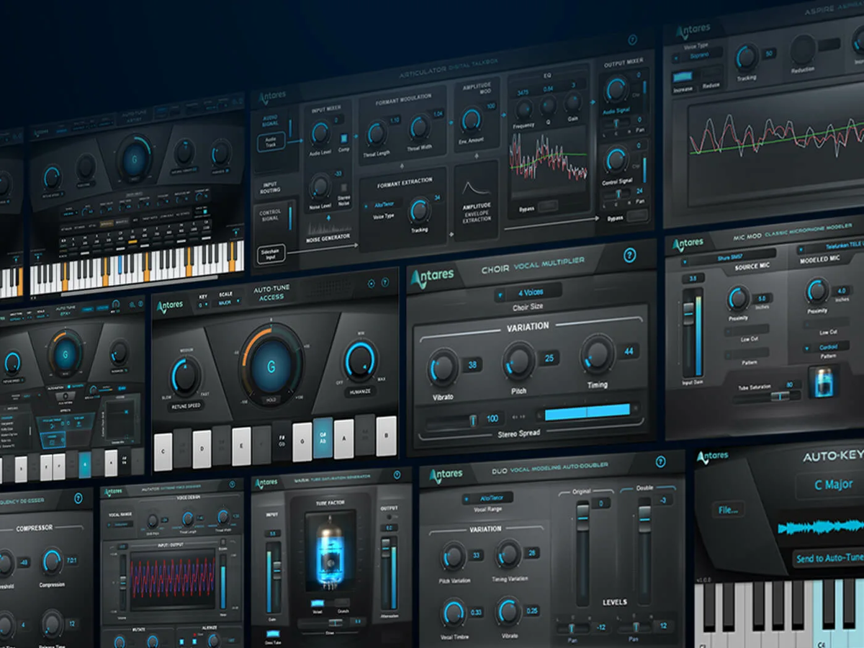Image resolution: width=864 pixels, height=648 pixels.
Task: Click the B key in Auto-Tune Access keyboard
Action: click(x=387, y=435)
